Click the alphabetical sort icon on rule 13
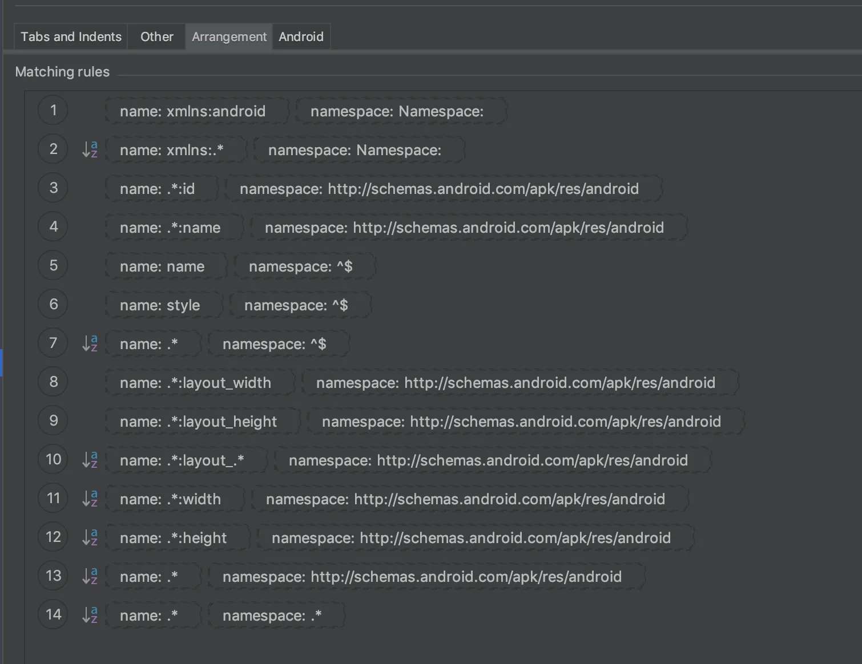The image size is (862, 664). 90,576
